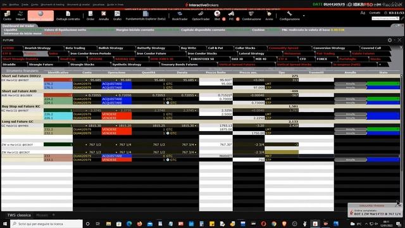
Task: Open the Strumenti di trading menu
Action: pyautogui.click(x=53, y=4)
